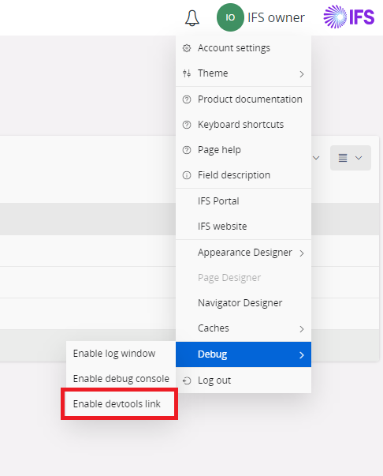This screenshot has width=383, height=476.
Task: Click the green IO user avatar
Action: [230, 17]
